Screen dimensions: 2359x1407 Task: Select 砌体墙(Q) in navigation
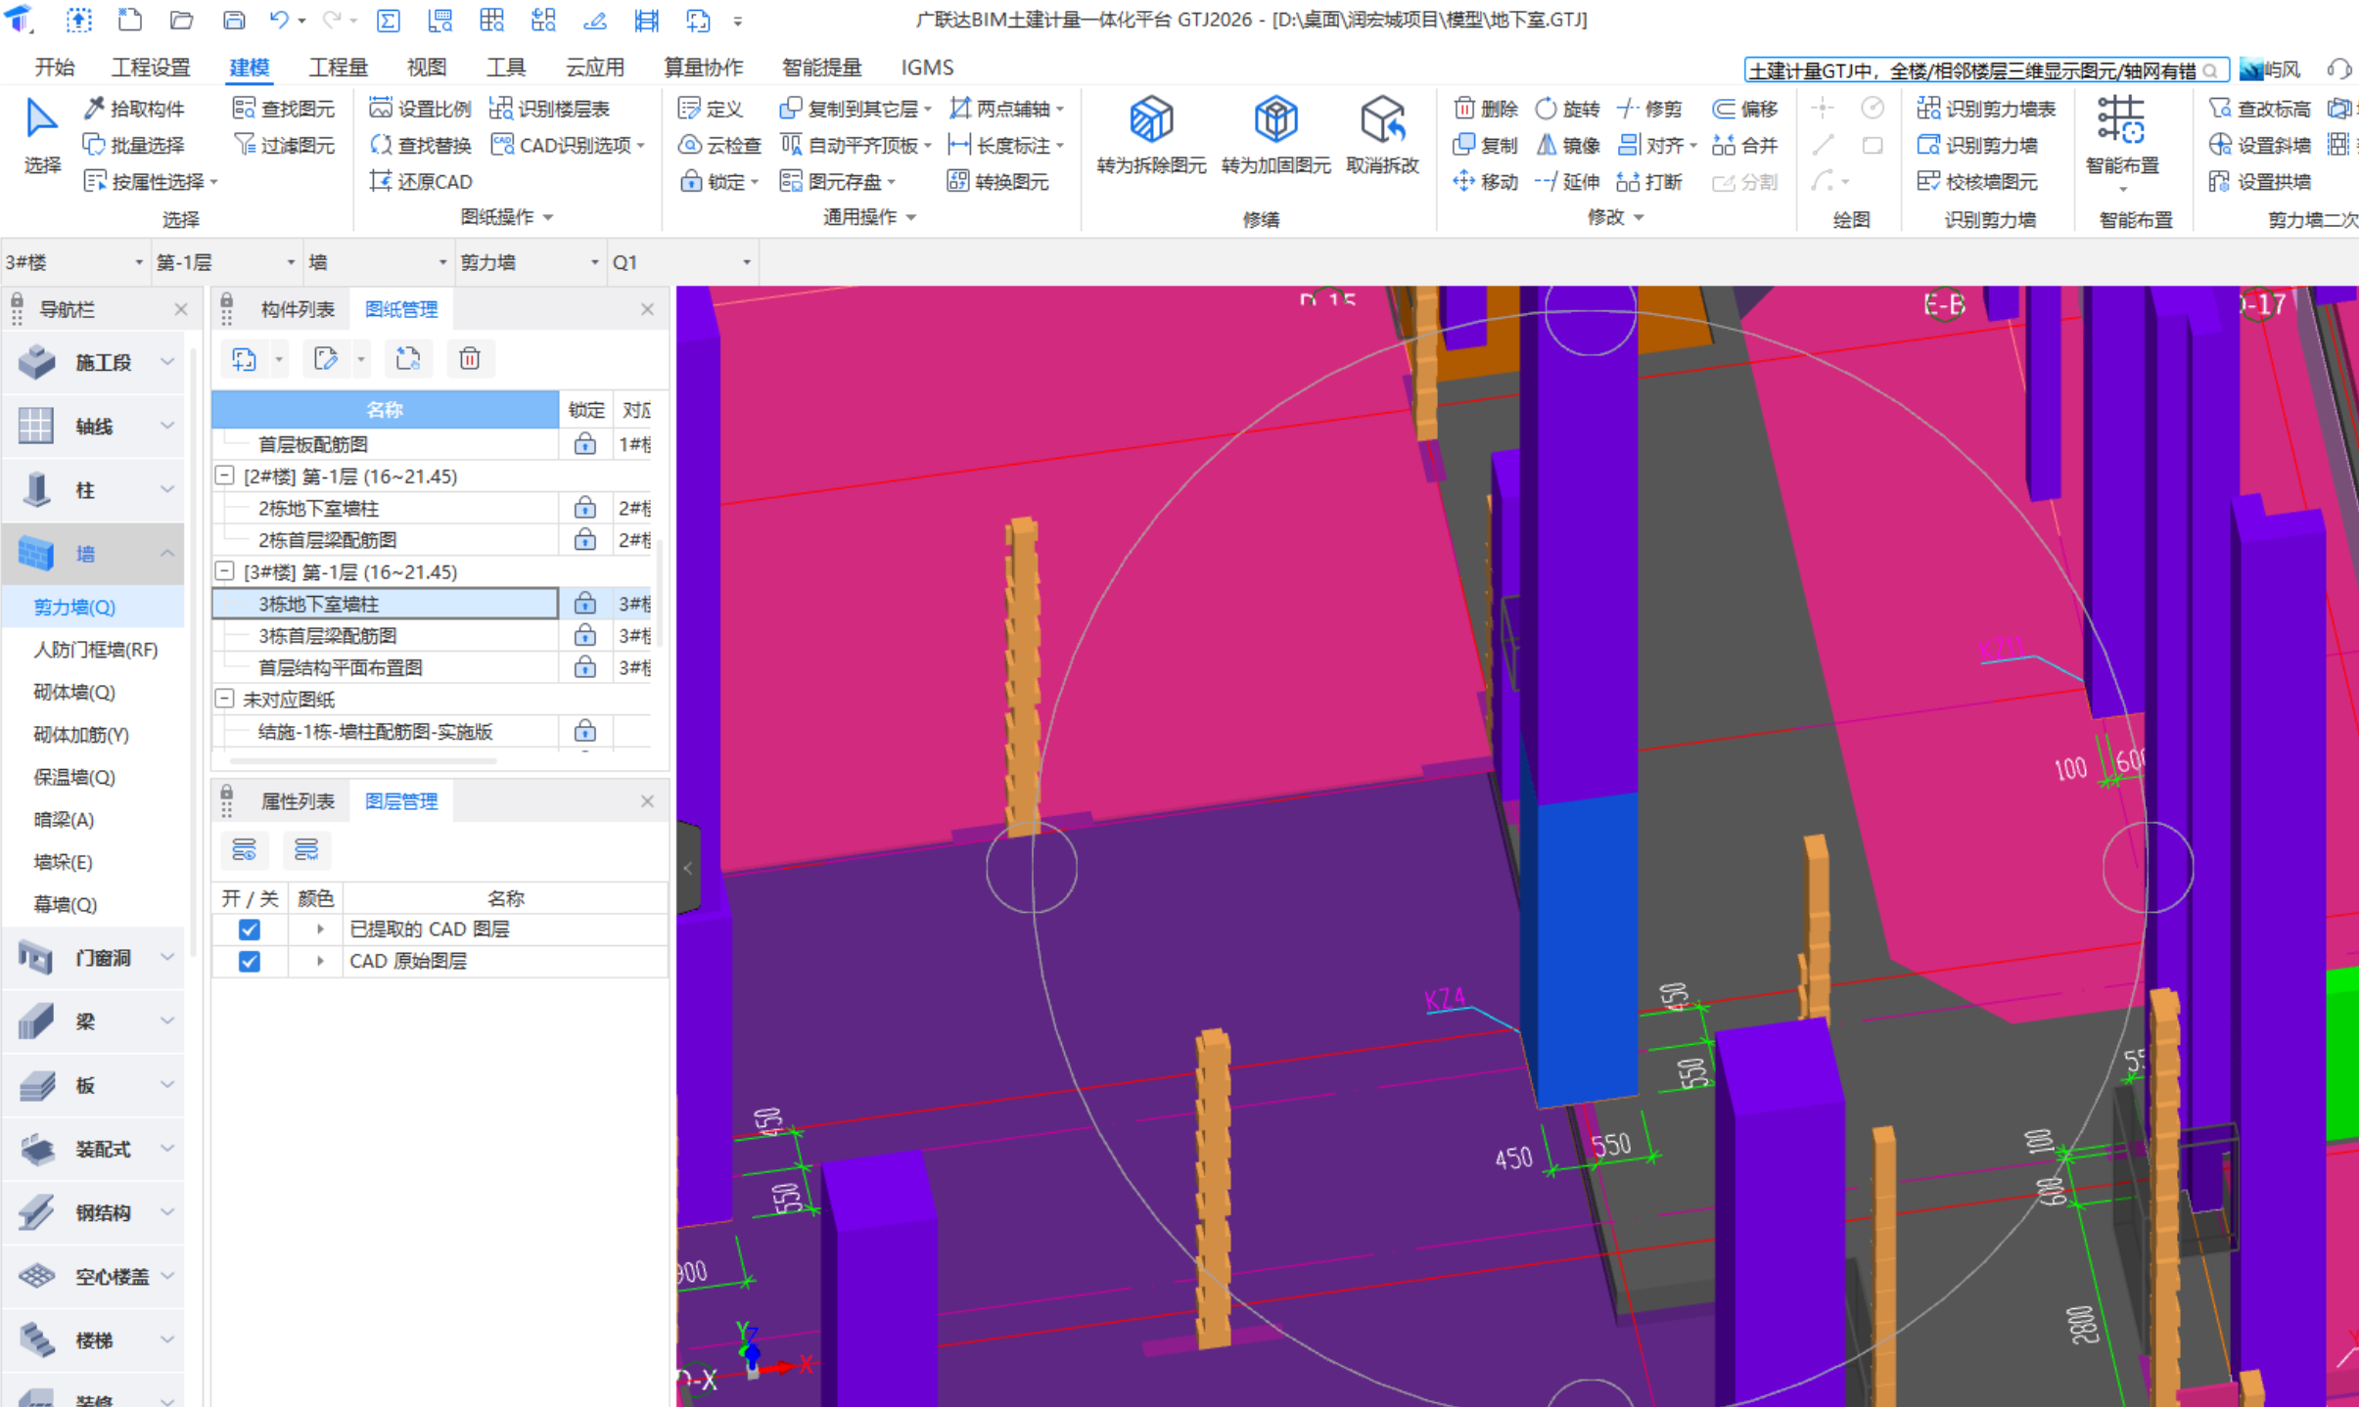74,693
